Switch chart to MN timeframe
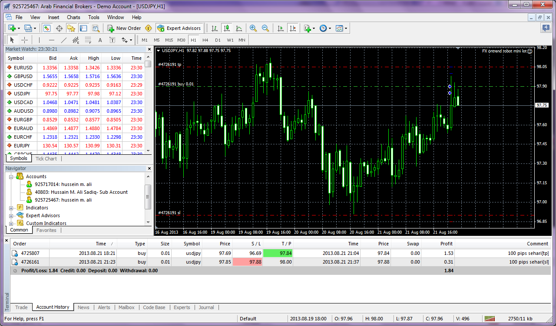Image resolution: width=556 pixels, height=326 pixels. [x=242, y=40]
